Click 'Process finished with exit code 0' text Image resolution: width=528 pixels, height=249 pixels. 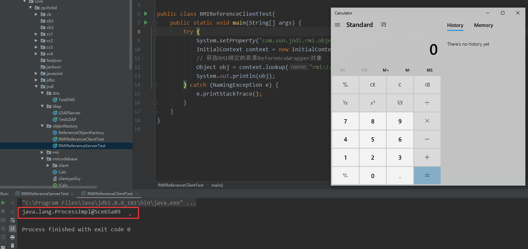point(76,229)
